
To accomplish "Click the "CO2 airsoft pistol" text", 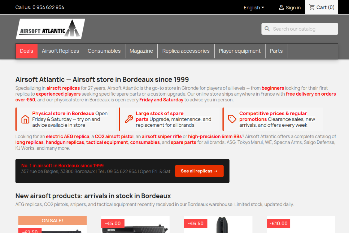I will pos(114,137).
